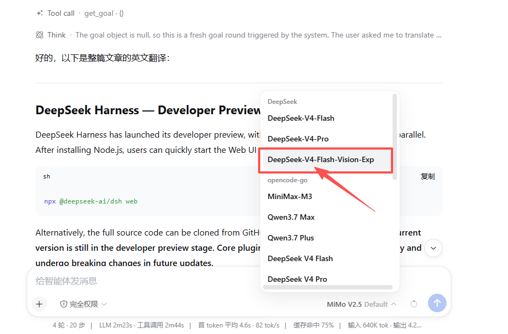Pick the Qwen3.7 Max model
This screenshot has width=508, height=334.
pyautogui.click(x=327, y=217)
